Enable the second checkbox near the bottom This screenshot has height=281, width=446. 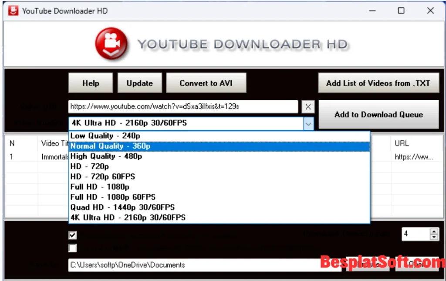[x=72, y=248]
